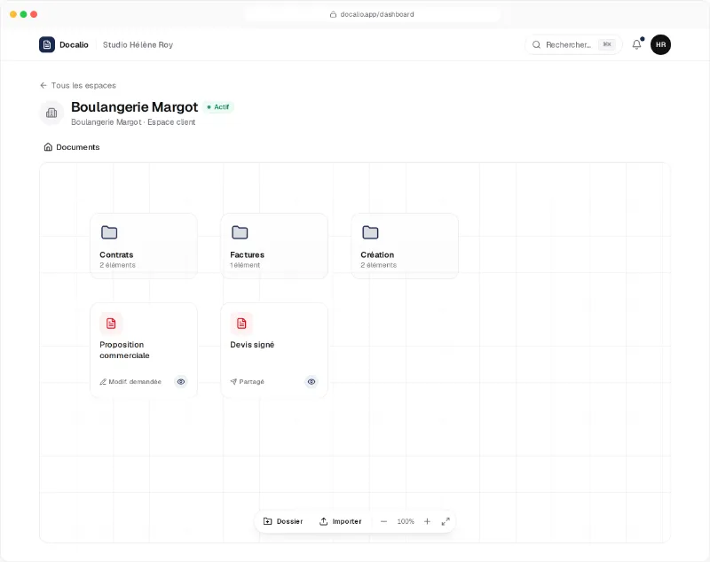Open the Factures folder title
This screenshot has height=562, width=710.
point(247,254)
